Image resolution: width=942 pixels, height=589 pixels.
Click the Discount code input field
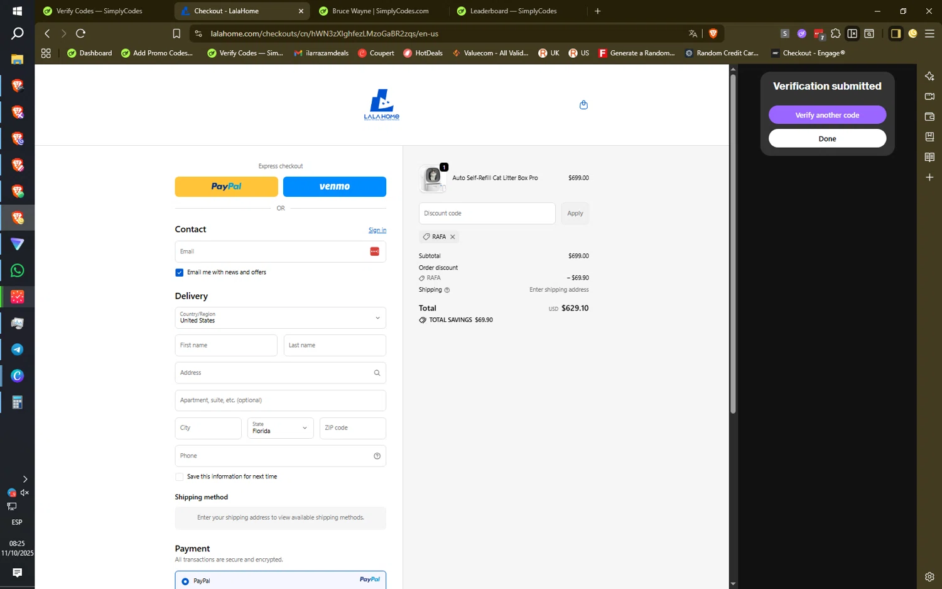click(487, 213)
